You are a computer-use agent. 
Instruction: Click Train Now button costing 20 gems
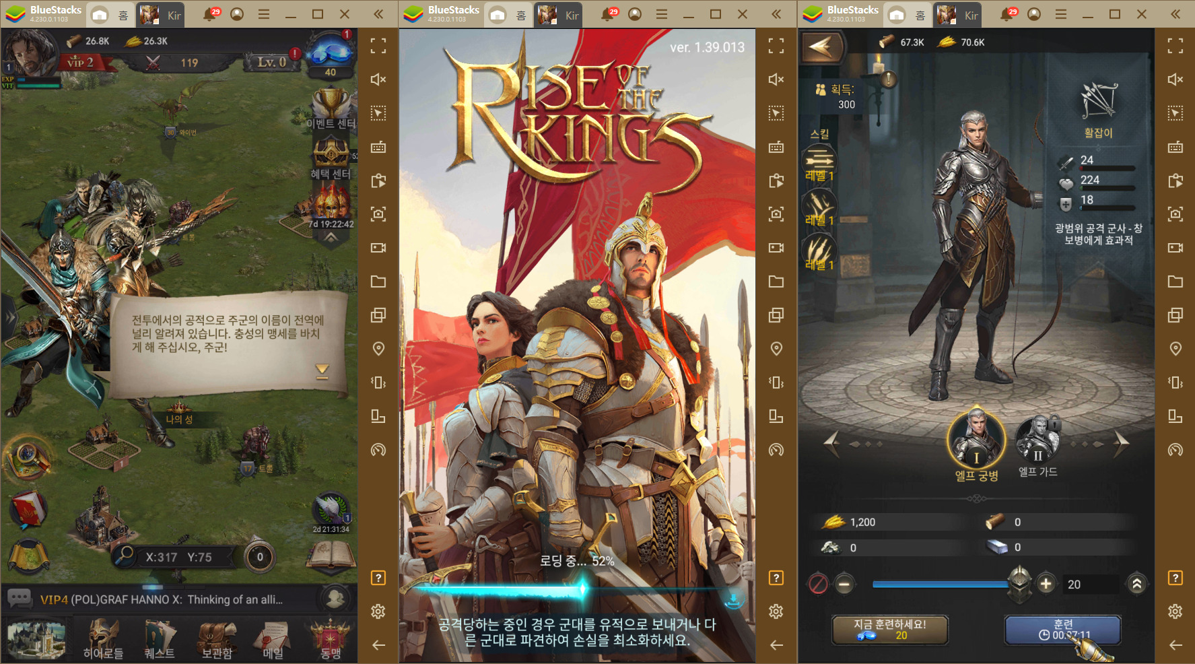click(x=890, y=630)
